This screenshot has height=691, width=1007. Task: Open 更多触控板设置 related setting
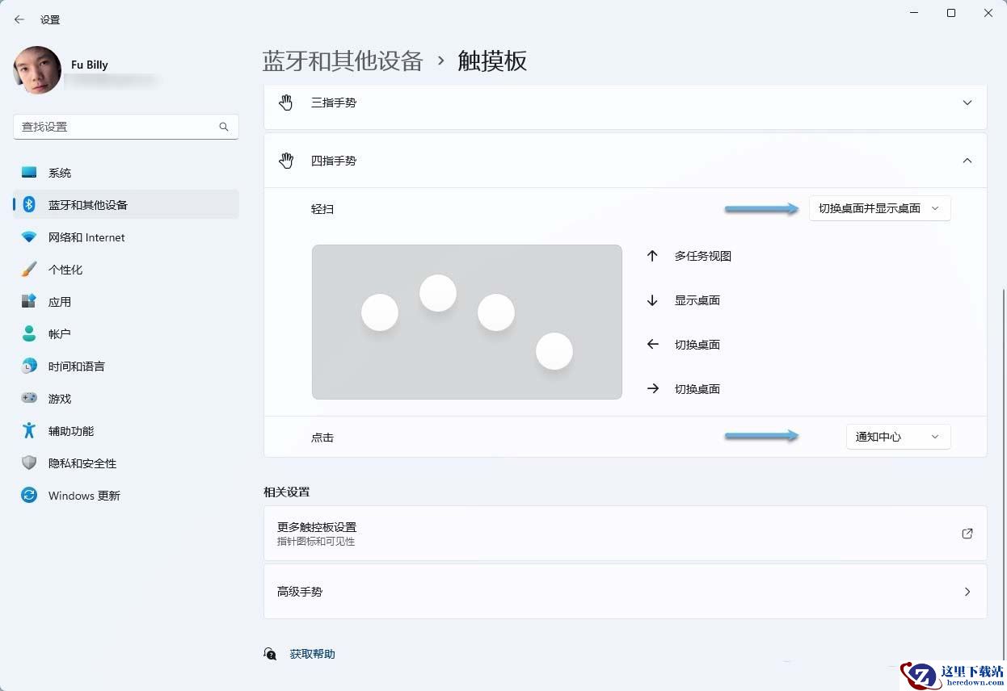tap(625, 534)
